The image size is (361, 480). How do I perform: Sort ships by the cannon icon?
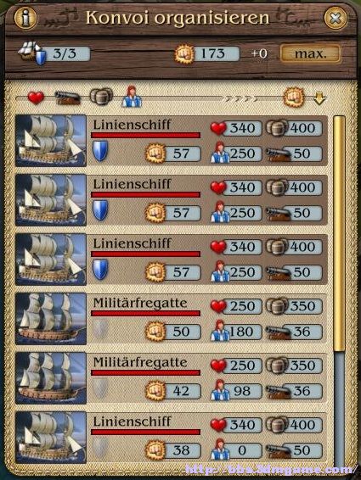pos(67,98)
